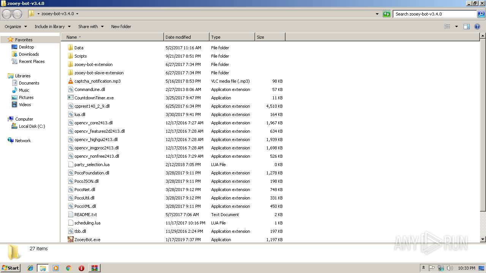Open Windows Media Player from taskbar
Viewport: 486px width, 273px height.
[x=55, y=268]
